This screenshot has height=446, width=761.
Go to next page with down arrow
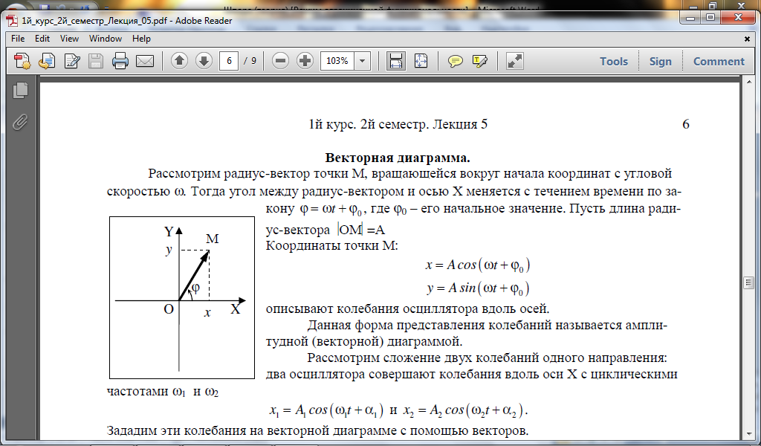pyautogui.click(x=204, y=61)
